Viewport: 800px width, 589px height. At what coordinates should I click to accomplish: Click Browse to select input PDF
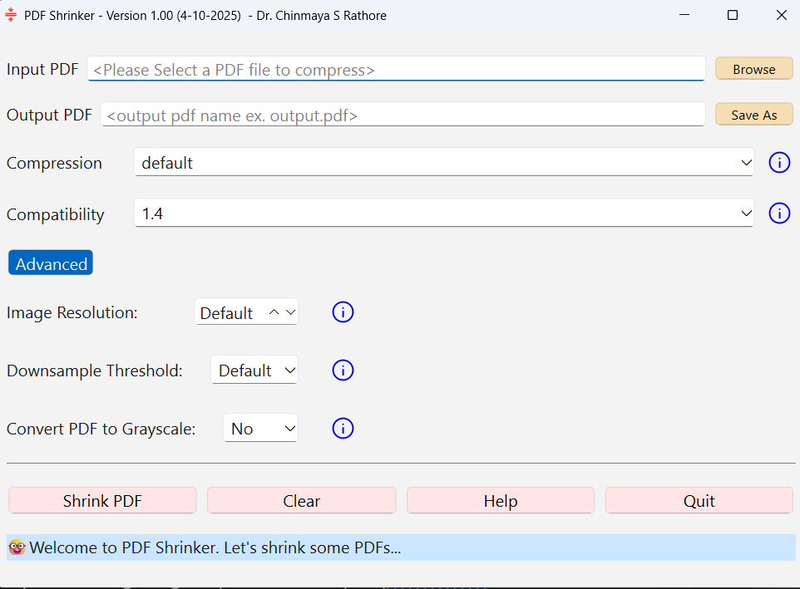point(753,69)
